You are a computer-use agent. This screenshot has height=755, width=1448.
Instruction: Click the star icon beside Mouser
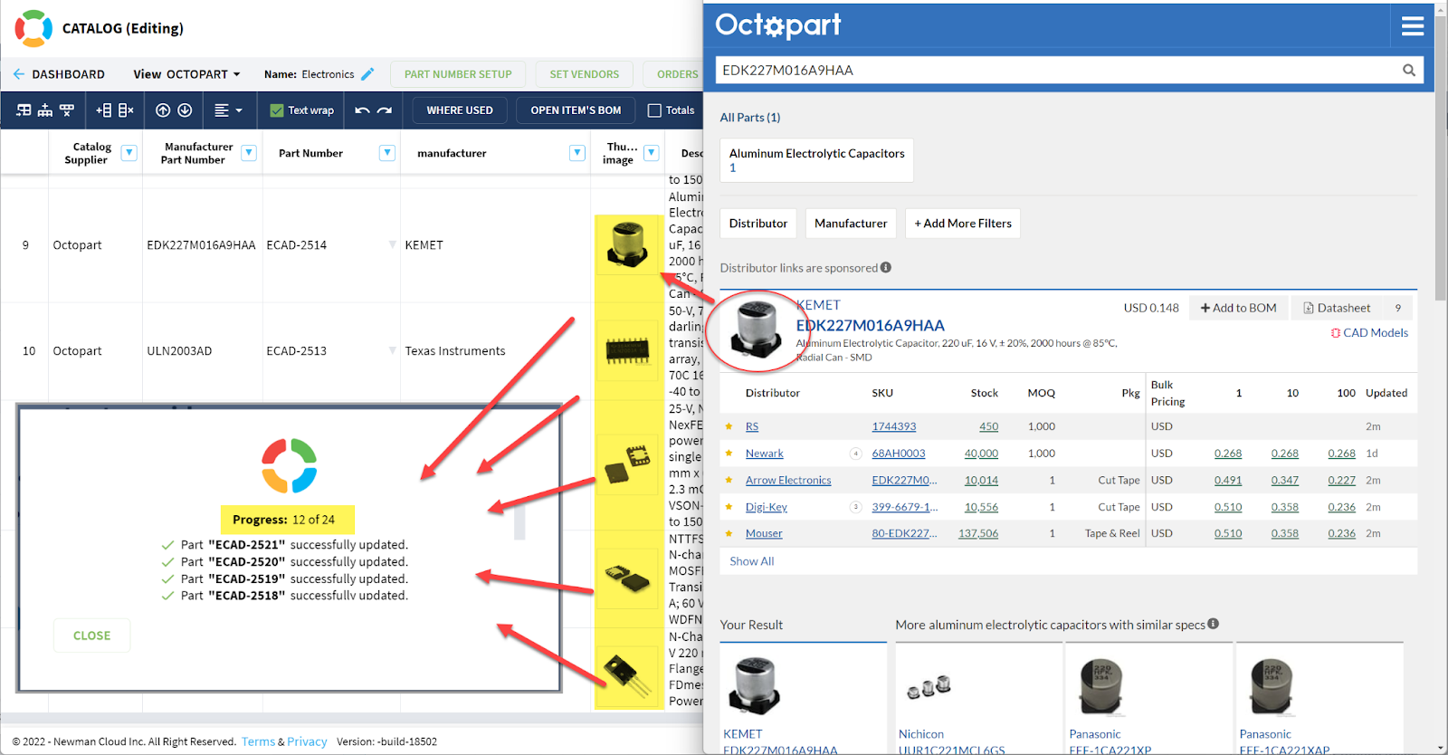coord(729,533)
